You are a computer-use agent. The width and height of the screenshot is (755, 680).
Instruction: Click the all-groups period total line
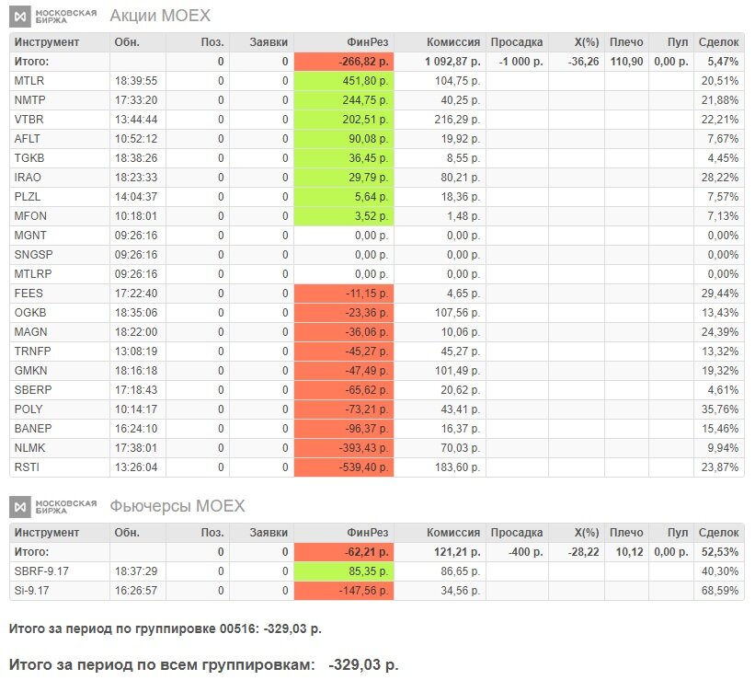203,665
